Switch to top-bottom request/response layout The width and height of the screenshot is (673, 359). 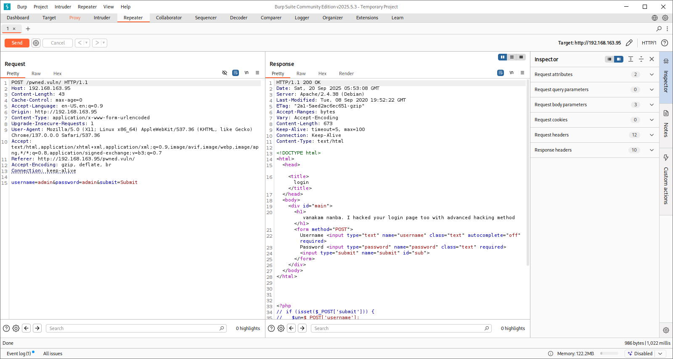512,57
